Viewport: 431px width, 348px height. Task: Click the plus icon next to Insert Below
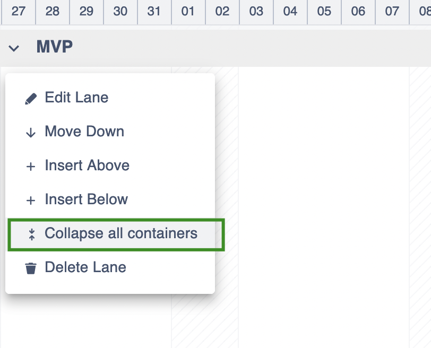pyautogui.click(x=31, y=201)
